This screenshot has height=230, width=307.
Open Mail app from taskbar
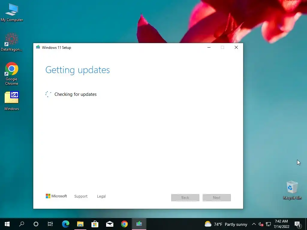coord(110,224)
